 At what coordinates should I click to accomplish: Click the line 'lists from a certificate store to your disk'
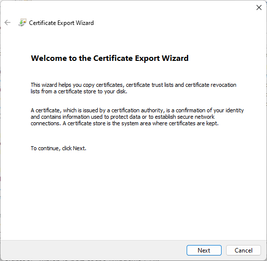79,91
